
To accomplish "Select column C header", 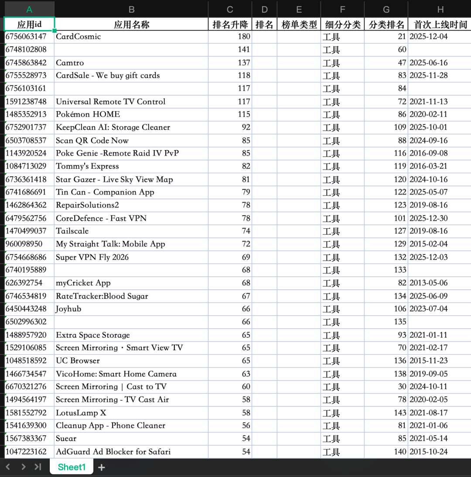I will (x=230, y=10).
